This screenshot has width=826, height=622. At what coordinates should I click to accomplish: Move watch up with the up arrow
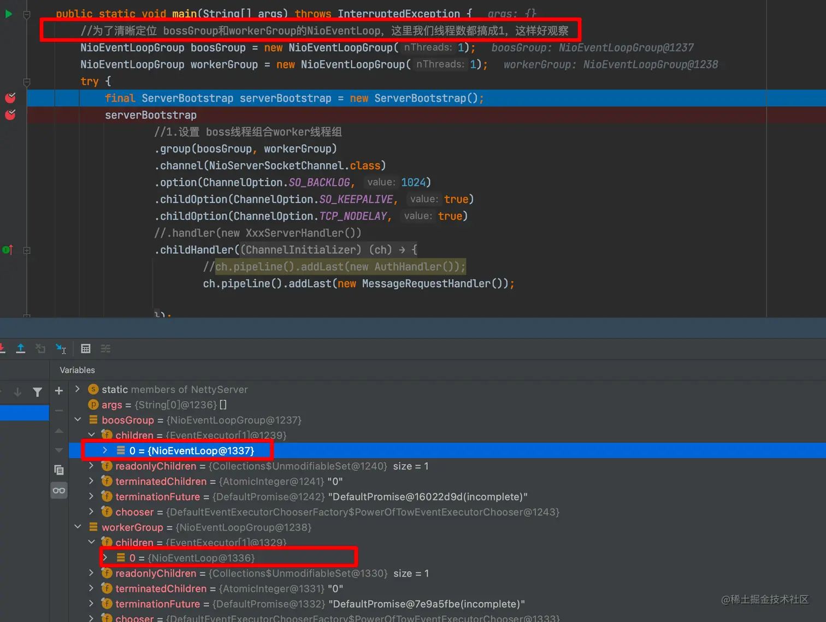click(59, 431)
